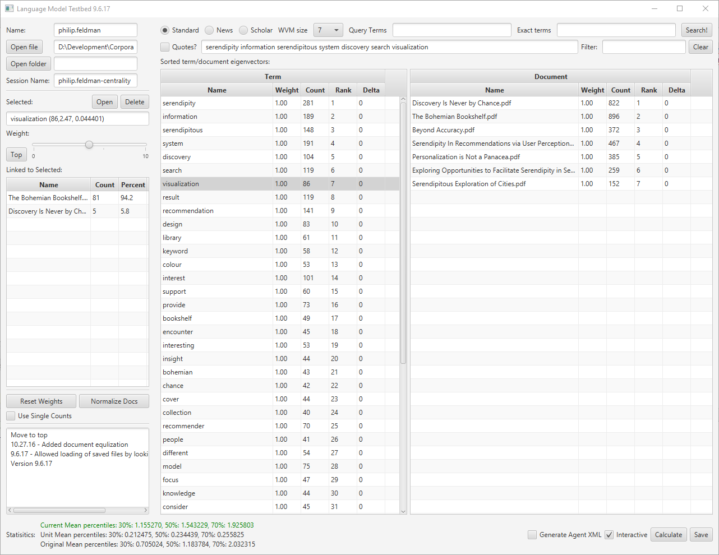This screenshot has width=719, height=555.
Task: Open the WVM size dropdown
Action: click(x=328, y=30)
